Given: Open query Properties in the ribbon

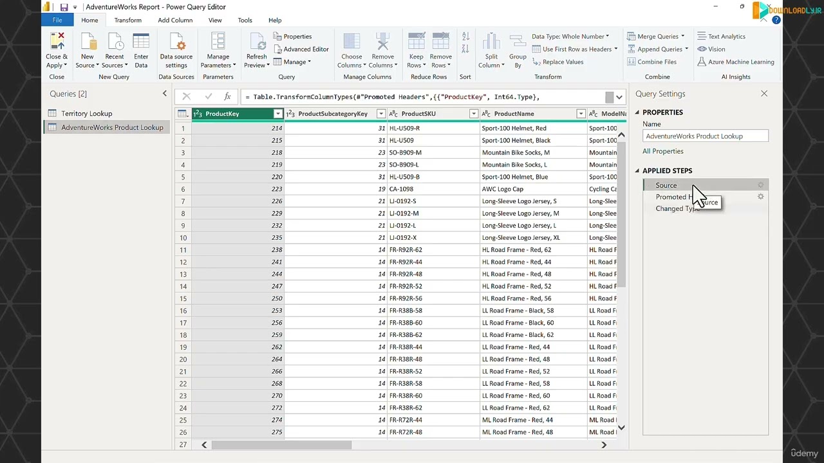Looking at the screenshot, I should click(x=293, y=37).
